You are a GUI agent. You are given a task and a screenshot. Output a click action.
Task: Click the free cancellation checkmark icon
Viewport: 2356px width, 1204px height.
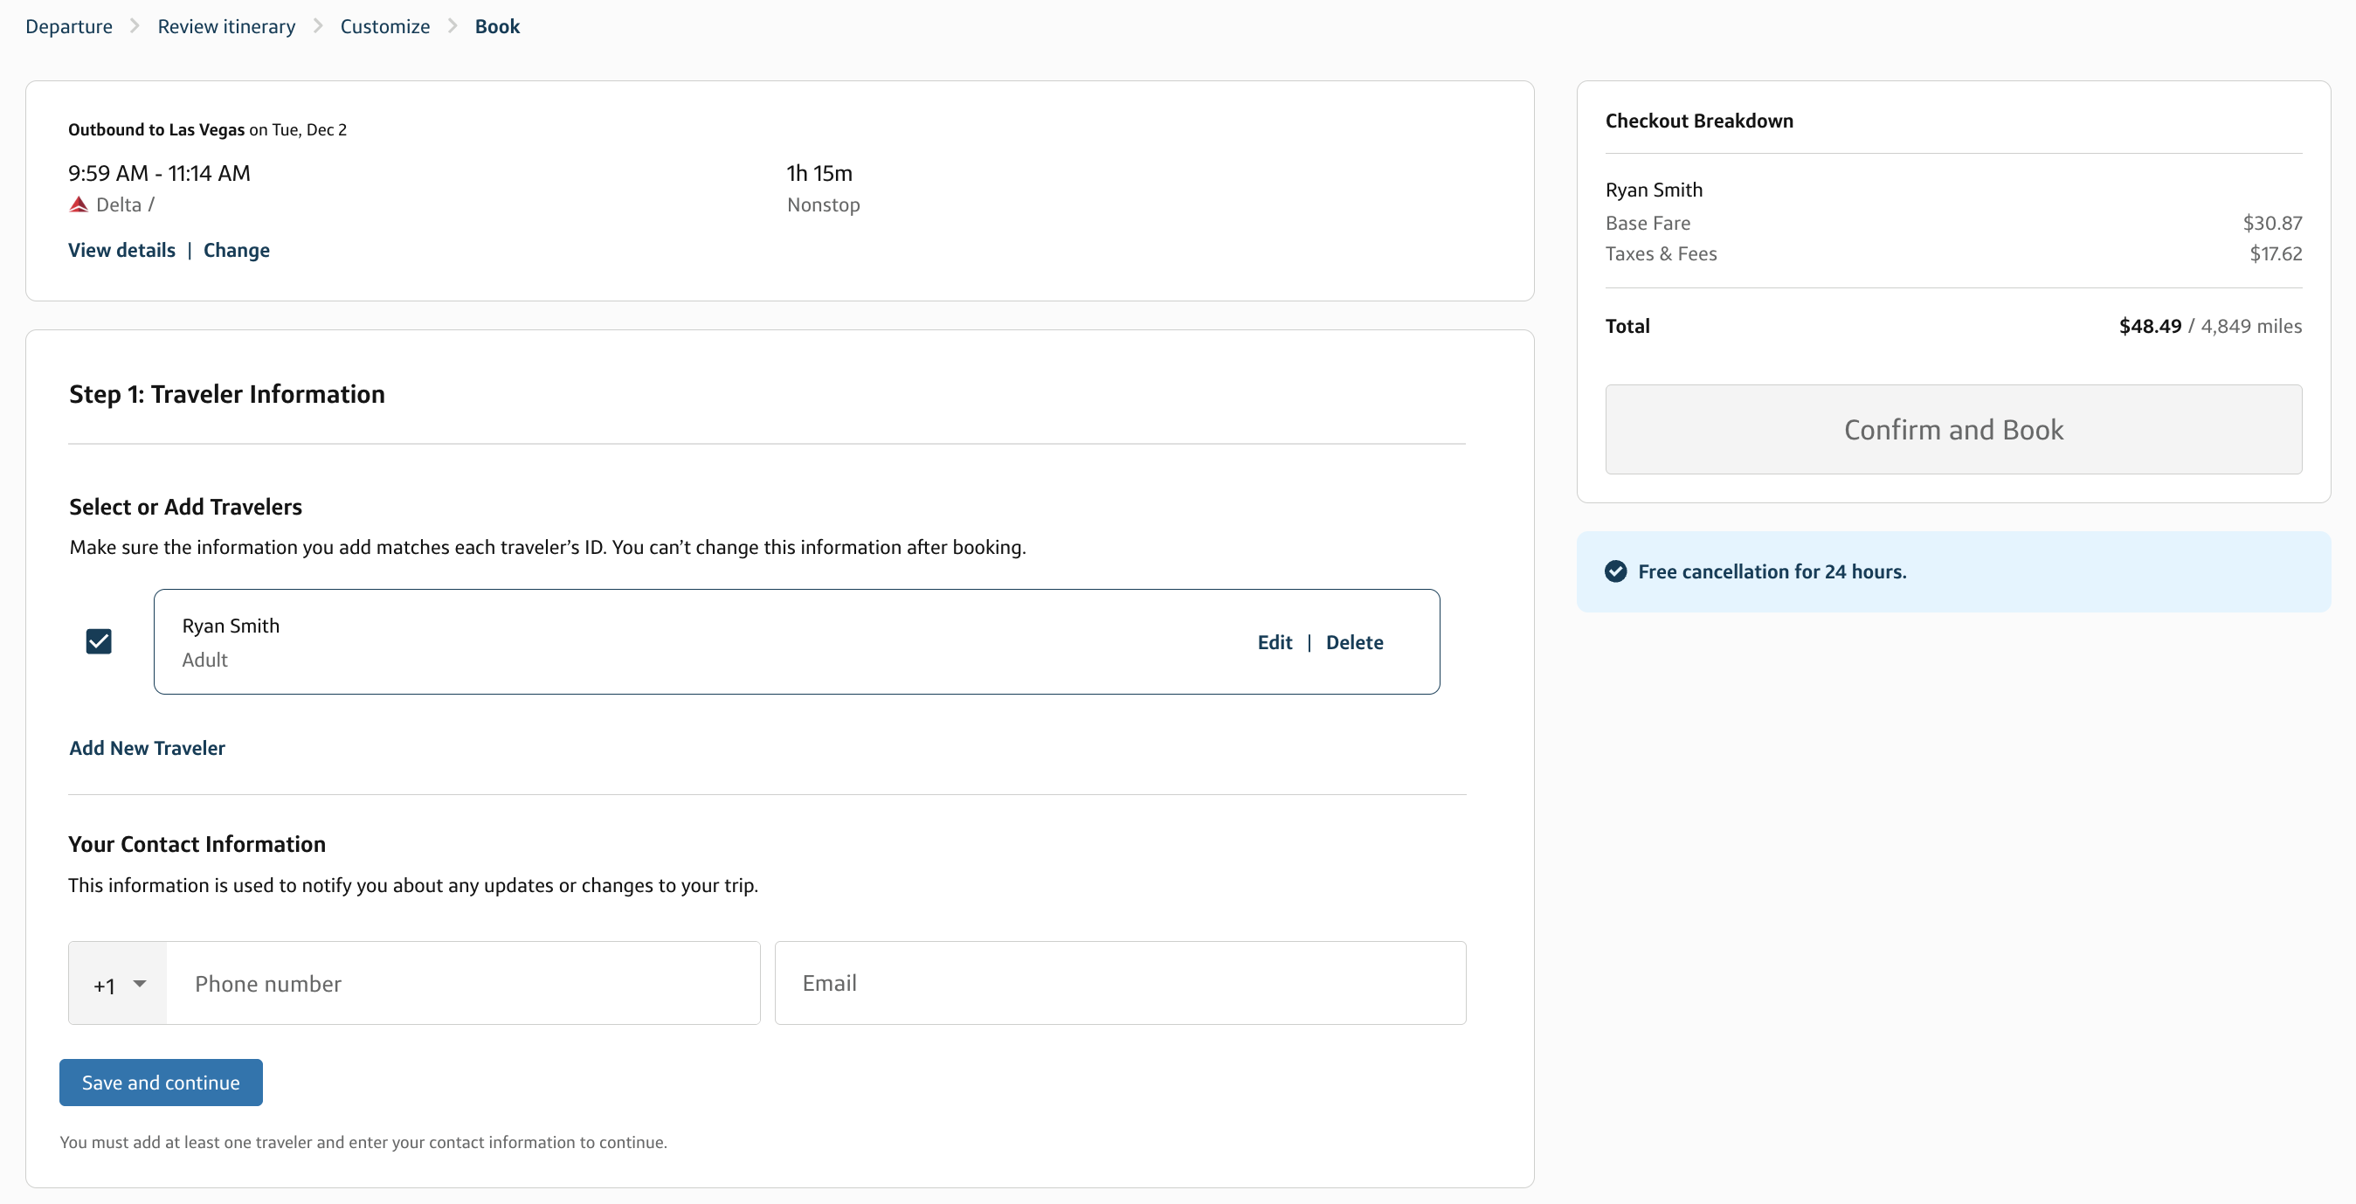[x=1615, y=571]
